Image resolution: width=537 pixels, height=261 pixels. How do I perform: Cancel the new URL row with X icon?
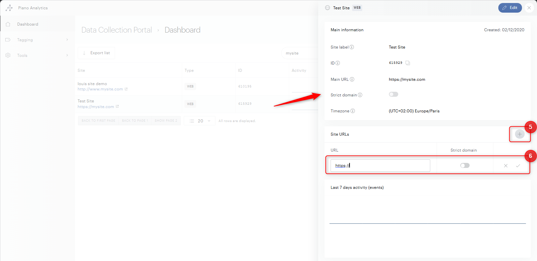[506, 166]
